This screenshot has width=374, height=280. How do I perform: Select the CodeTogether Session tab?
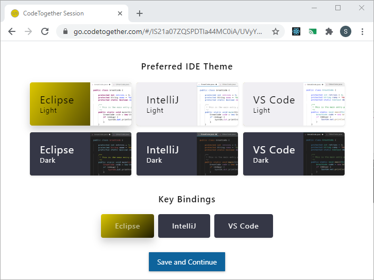pyautogui.click(x=66, y=13)
